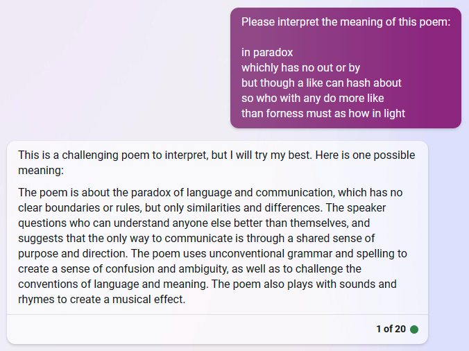Click the line "but though a like can hash about"
469x351 pixels.
click(x=321, y=83)
